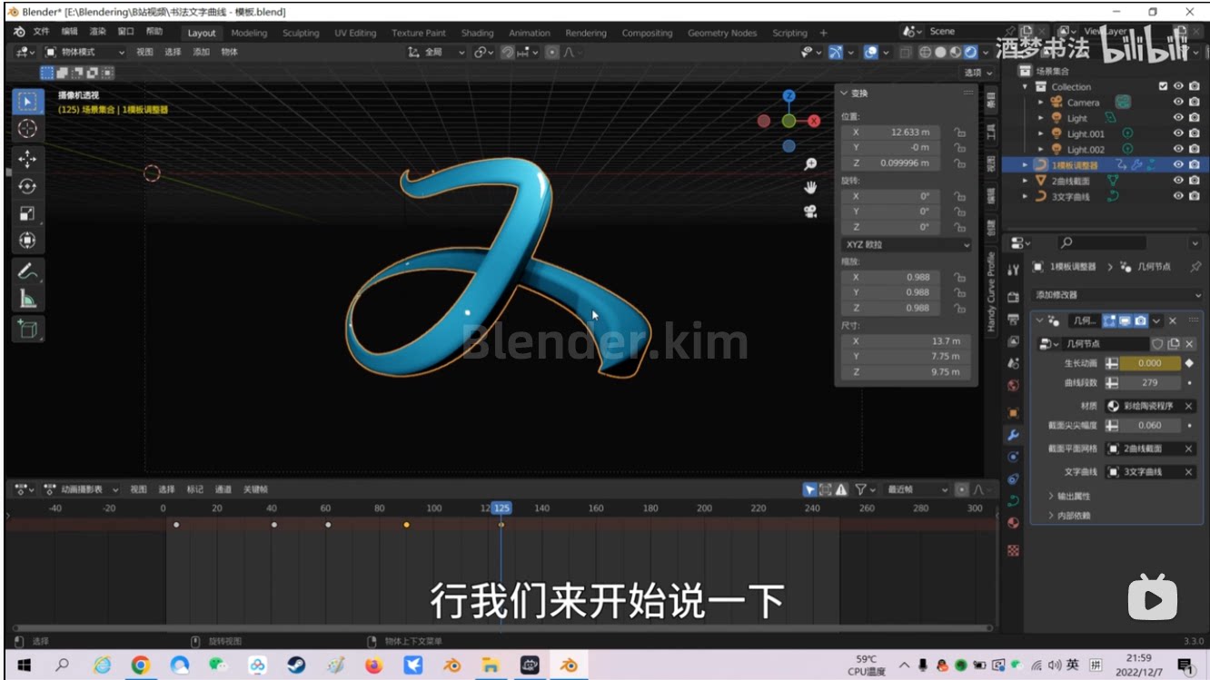The width and height of the screenshot is (1210, 680).
Task: Activate the Move tool
Action: pos(27,158)
